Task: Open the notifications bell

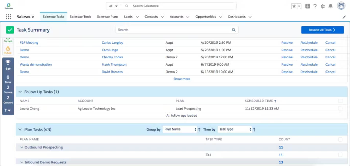Action: pos(331,6)
